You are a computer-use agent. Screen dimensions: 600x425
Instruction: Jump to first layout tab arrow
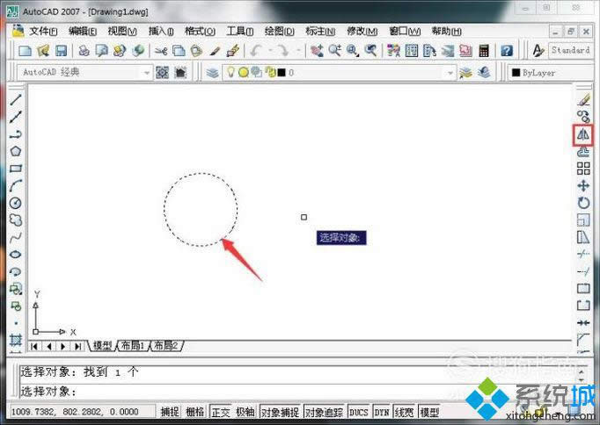34,346
